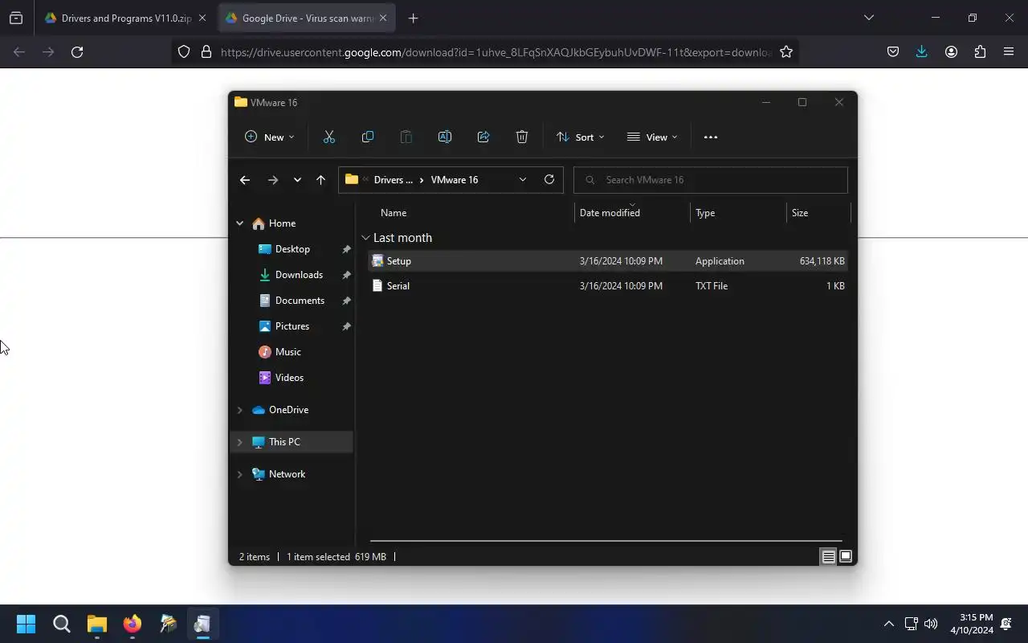Bookmark this page with the star icon
This screenshot has width=1028, height=643.
[x=786, y=51]
